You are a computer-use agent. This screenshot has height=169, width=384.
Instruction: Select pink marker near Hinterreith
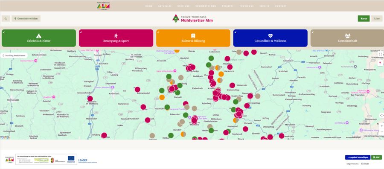click(232, 85)
